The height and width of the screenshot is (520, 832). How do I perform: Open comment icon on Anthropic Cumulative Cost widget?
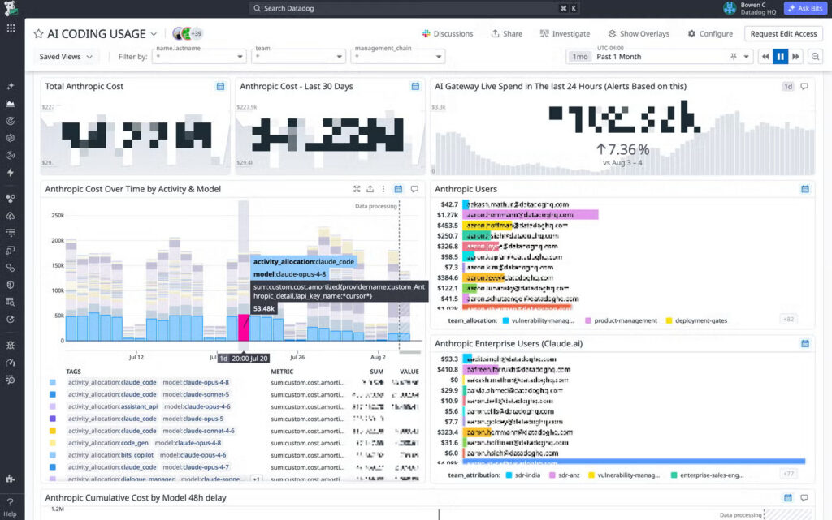click(x=804, y=498)
